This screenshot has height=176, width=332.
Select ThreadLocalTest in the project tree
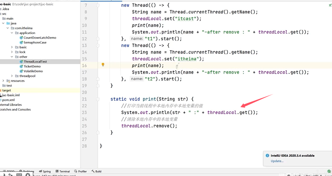35,62
